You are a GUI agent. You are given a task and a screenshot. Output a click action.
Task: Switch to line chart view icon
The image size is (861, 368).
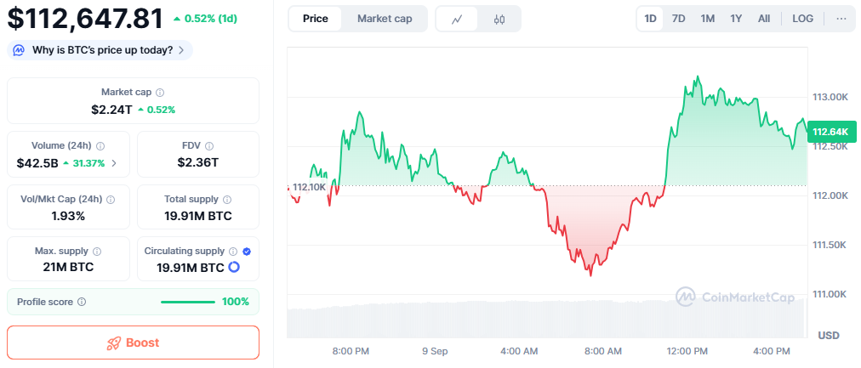pyautogui.click(x=457, y=19)
